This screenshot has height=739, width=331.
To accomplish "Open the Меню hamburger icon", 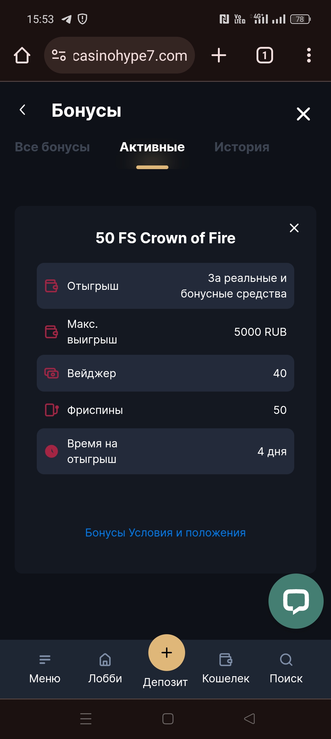I will pyautogui.click(x=45, y=660).
